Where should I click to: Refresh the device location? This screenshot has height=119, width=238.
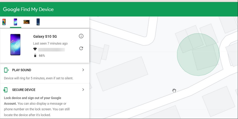point(81,48)
